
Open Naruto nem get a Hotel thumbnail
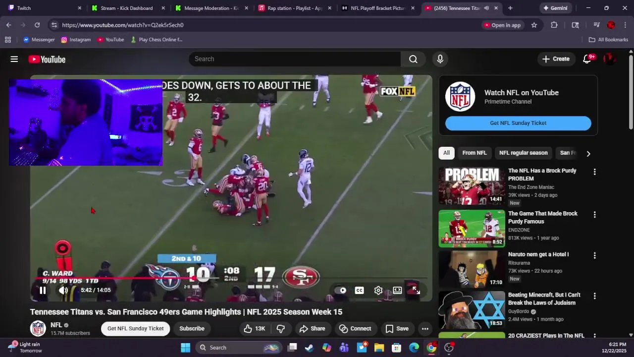(x=472, y=269)
